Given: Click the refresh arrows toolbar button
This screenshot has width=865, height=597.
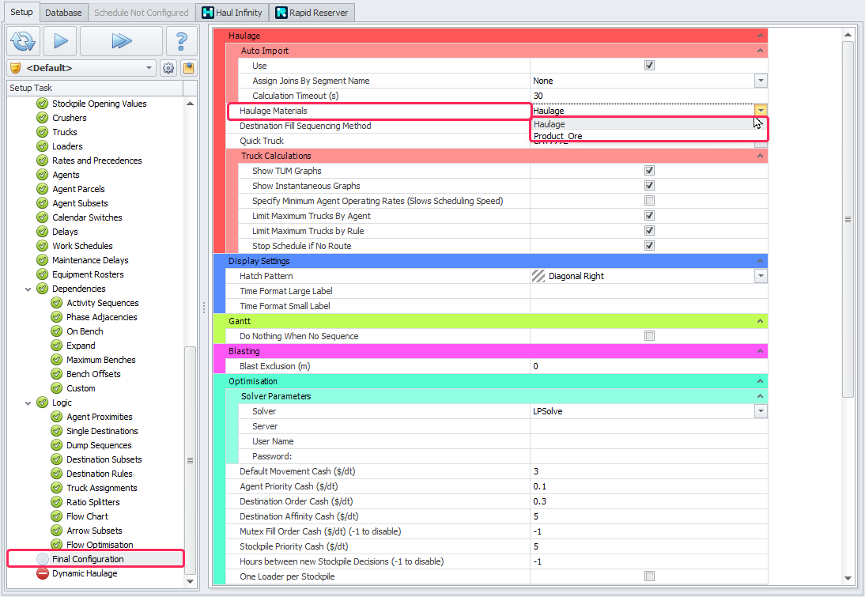Looking at the screenshot, I should (23, 40).
